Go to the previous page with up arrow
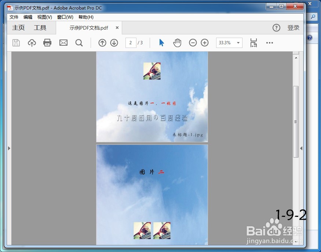 [102, 43]
